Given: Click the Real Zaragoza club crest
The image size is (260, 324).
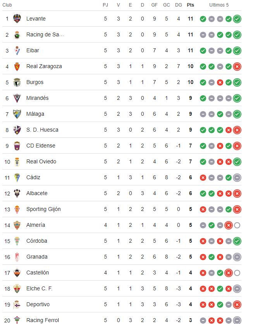Looking at the screenshot, I should 17,66.
